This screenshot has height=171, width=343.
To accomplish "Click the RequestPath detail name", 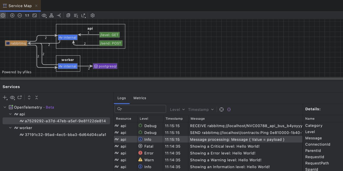I will point(317,163).
